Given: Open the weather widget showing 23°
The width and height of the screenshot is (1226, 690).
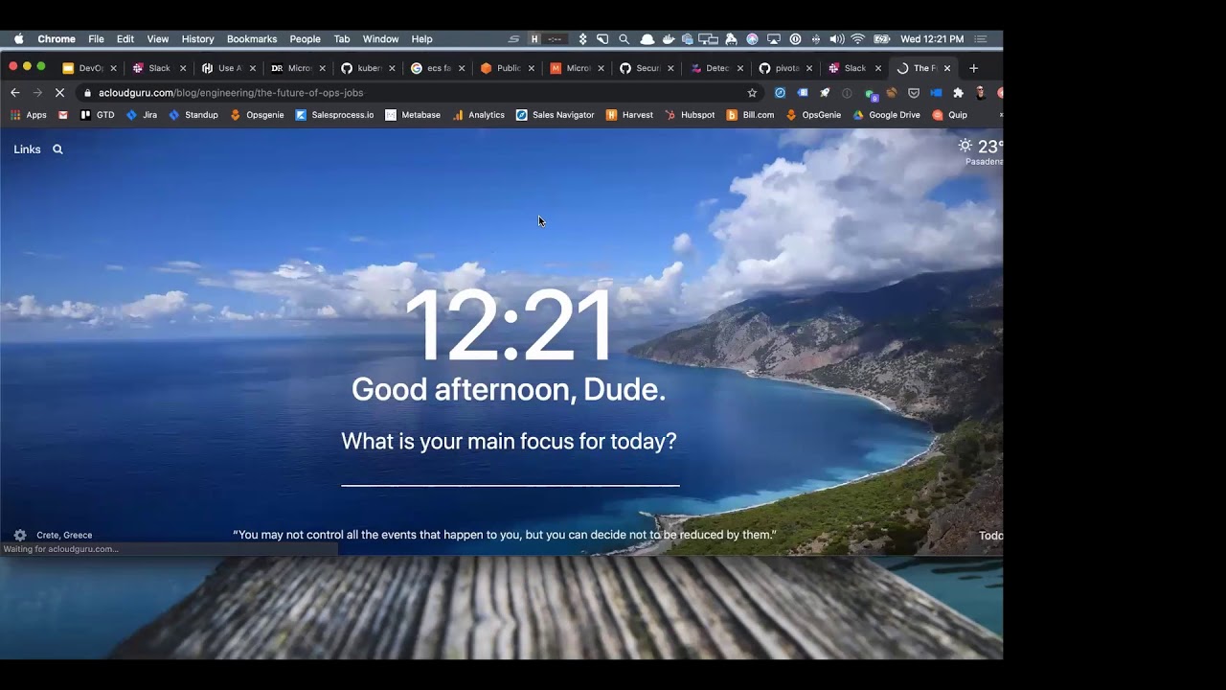Looking at the screenshot, I should click(981, 151).
